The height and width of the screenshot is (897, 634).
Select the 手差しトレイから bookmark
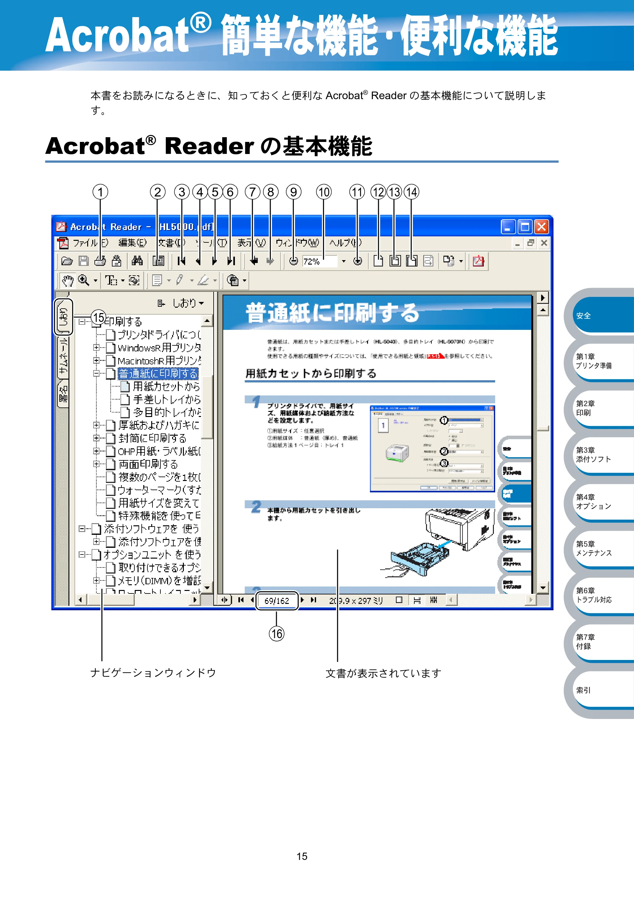point(166,399)
